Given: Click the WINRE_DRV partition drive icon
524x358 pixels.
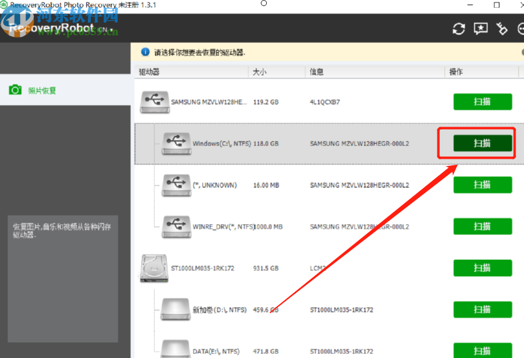Looking at the screenshot, I should pyautogui.click(x=177, y=227).
